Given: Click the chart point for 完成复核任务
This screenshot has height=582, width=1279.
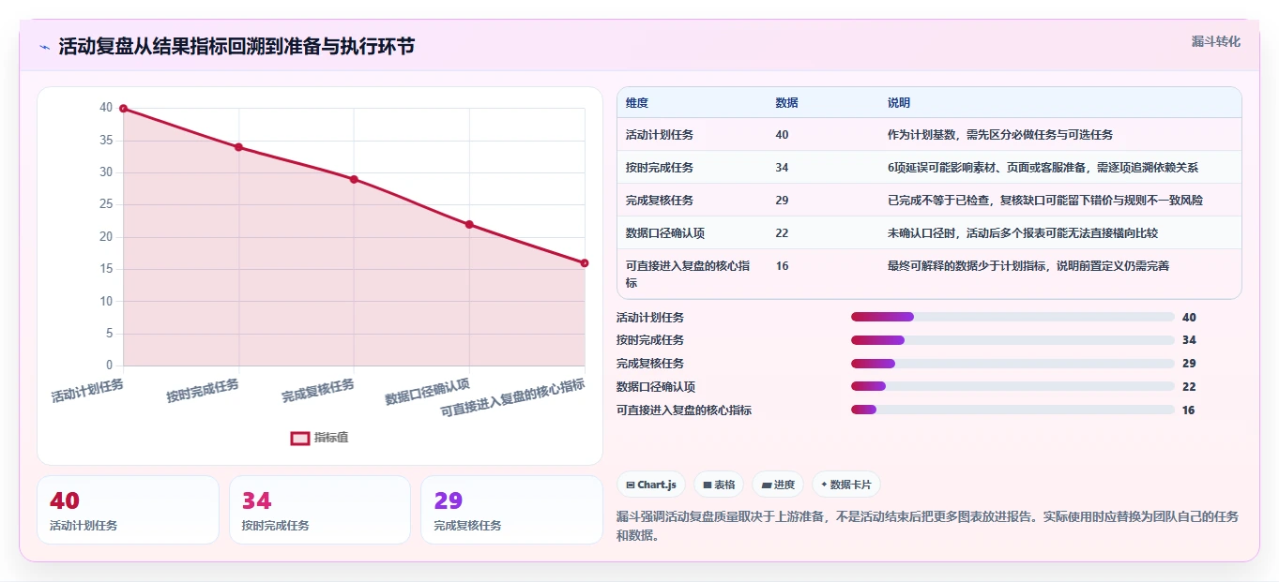Looking at the screenshot, I should (354, 179).
